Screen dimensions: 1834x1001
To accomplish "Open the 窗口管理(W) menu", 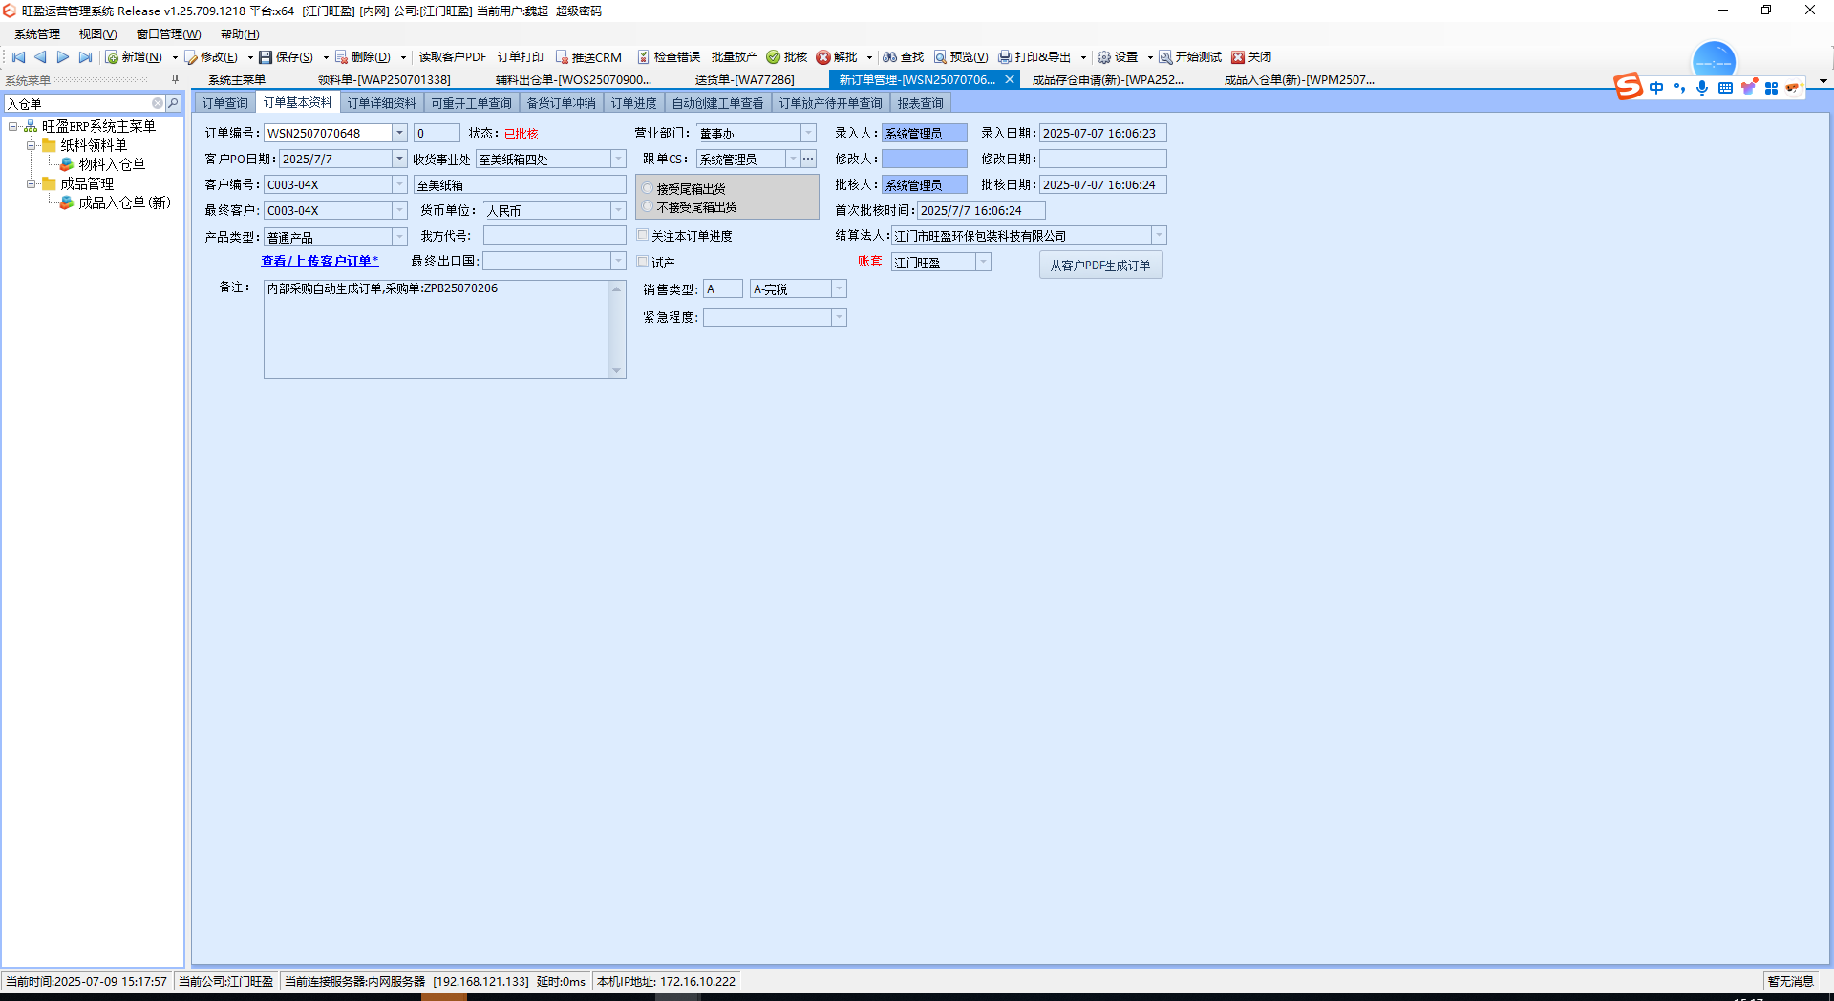I will 168,34.
